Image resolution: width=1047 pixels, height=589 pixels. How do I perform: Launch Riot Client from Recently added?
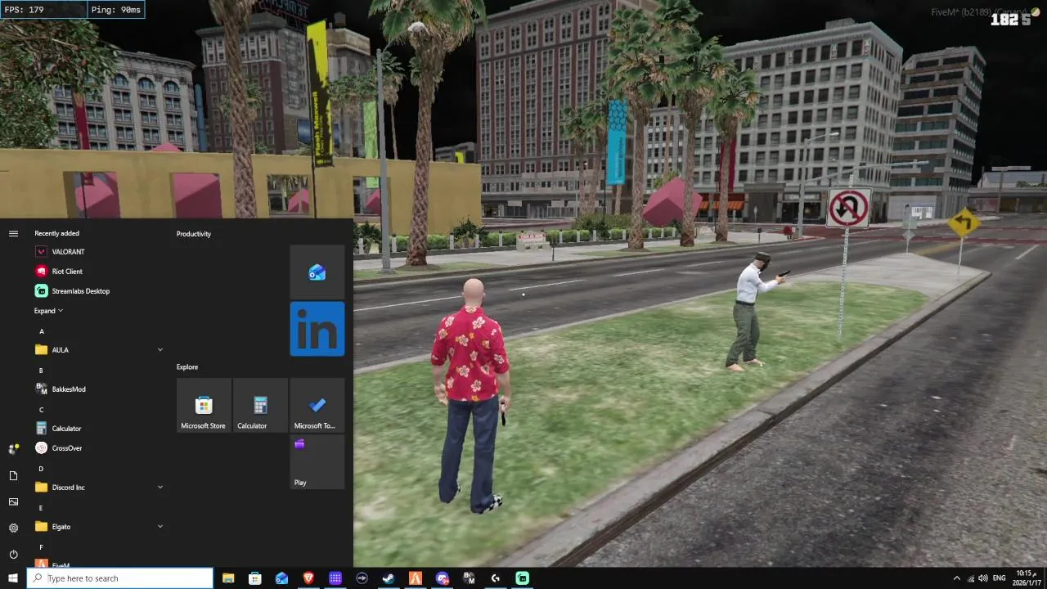98,272
